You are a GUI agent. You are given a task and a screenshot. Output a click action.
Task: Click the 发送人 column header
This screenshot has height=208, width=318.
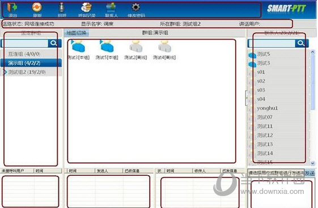[109, 171]
